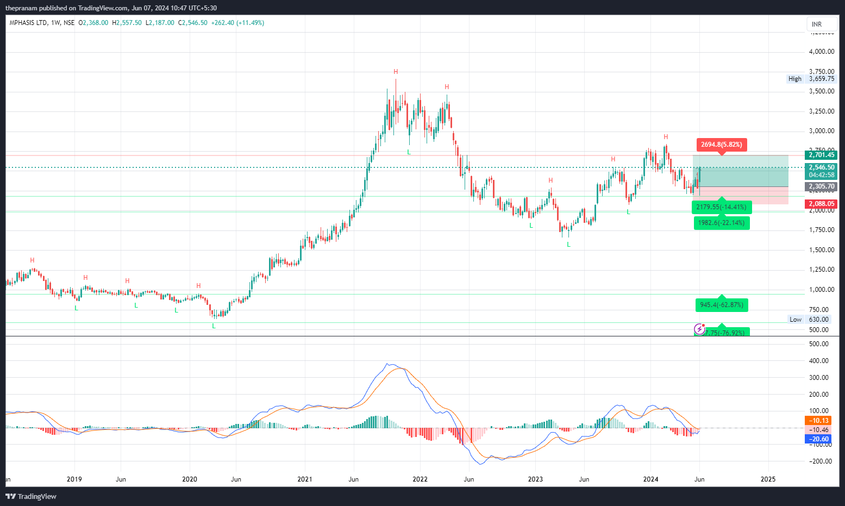The image size is (845, 506).
Task: Click the Low 630.00 marker label
Action: point(809,320)
